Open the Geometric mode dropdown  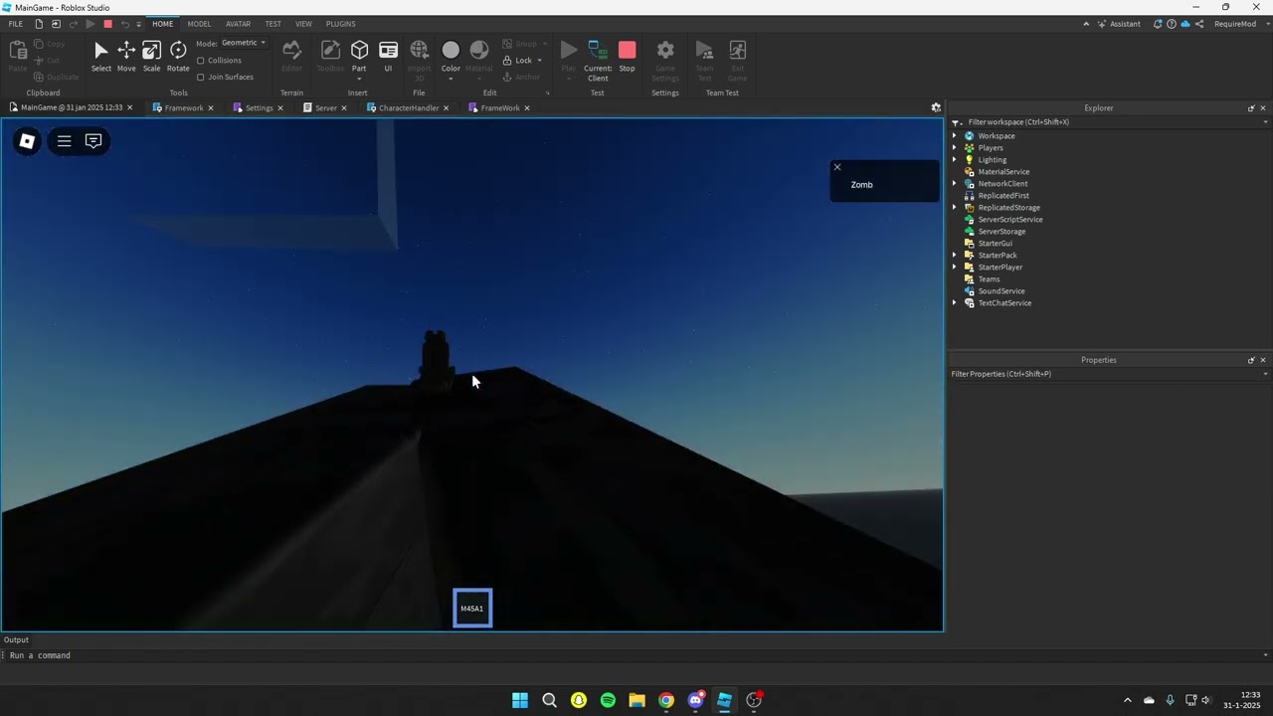point(243,43)
